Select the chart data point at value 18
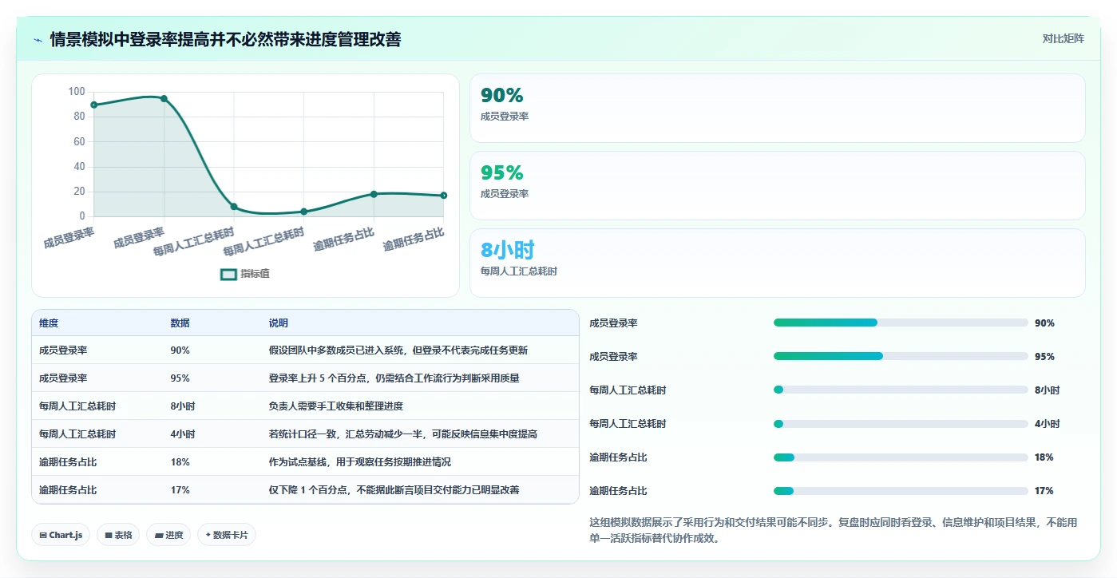Viewport: 1117px width, 578px height. 374,194
